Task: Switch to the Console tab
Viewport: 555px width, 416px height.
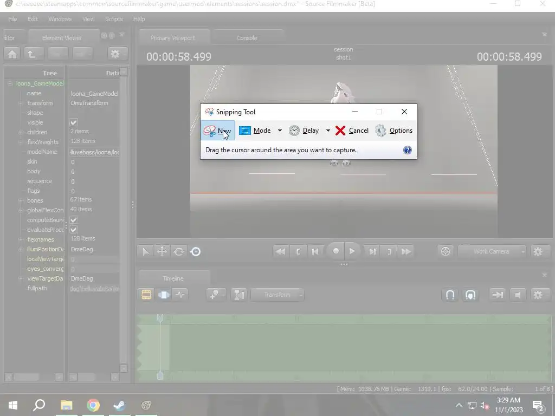Action: [247, 38]
